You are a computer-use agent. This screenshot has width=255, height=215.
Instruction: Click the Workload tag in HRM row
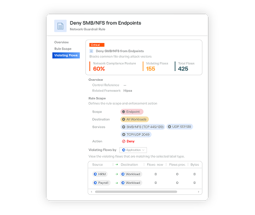point(131,174)
